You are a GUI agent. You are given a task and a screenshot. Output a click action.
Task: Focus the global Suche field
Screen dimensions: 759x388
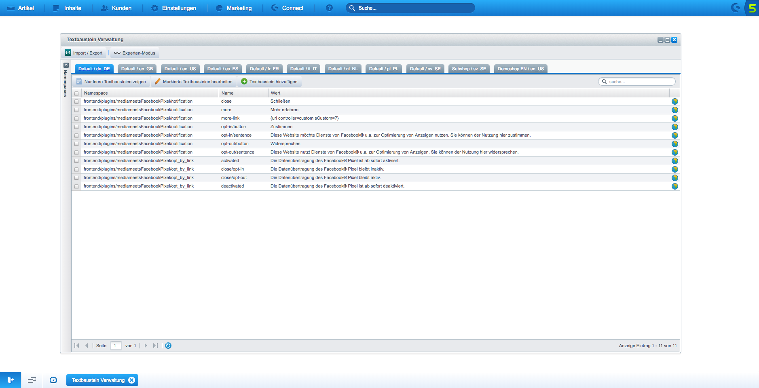point(410,8)
